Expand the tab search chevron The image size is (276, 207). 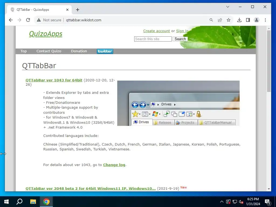[x=227, y=7]
